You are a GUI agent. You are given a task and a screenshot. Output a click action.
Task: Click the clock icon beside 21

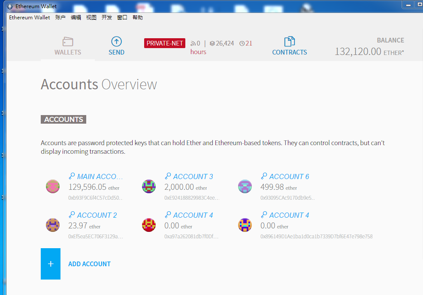click(x=242, y=43)
